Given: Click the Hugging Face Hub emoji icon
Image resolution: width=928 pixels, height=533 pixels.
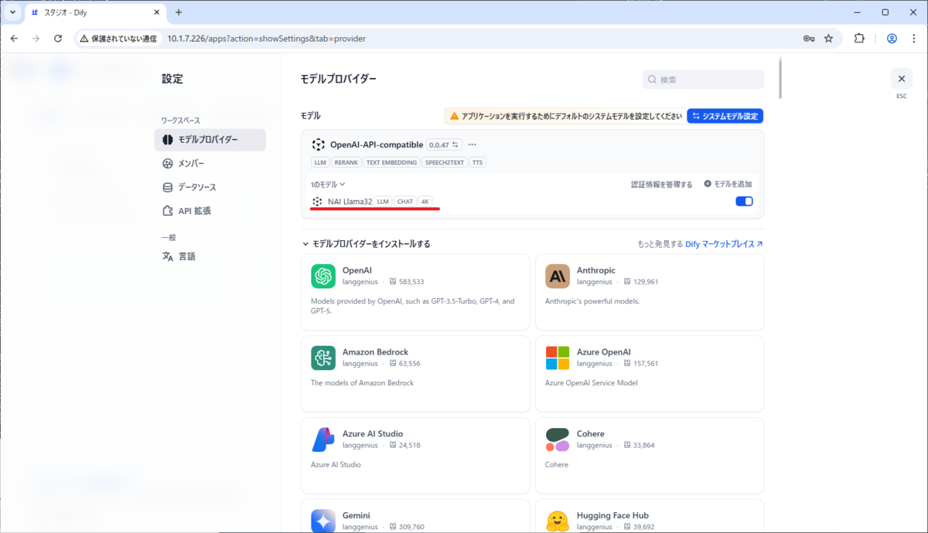Looking at the screenshot, I should (x=558, y=521).
